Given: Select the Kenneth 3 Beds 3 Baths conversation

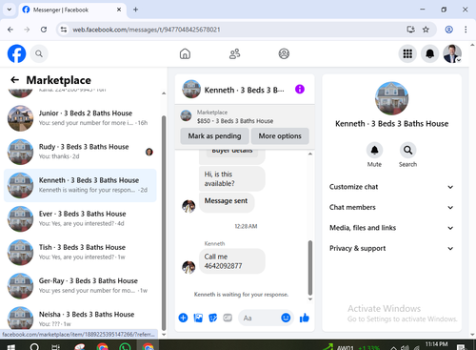Looking at the screenshot, I should (x=80, y=185).
